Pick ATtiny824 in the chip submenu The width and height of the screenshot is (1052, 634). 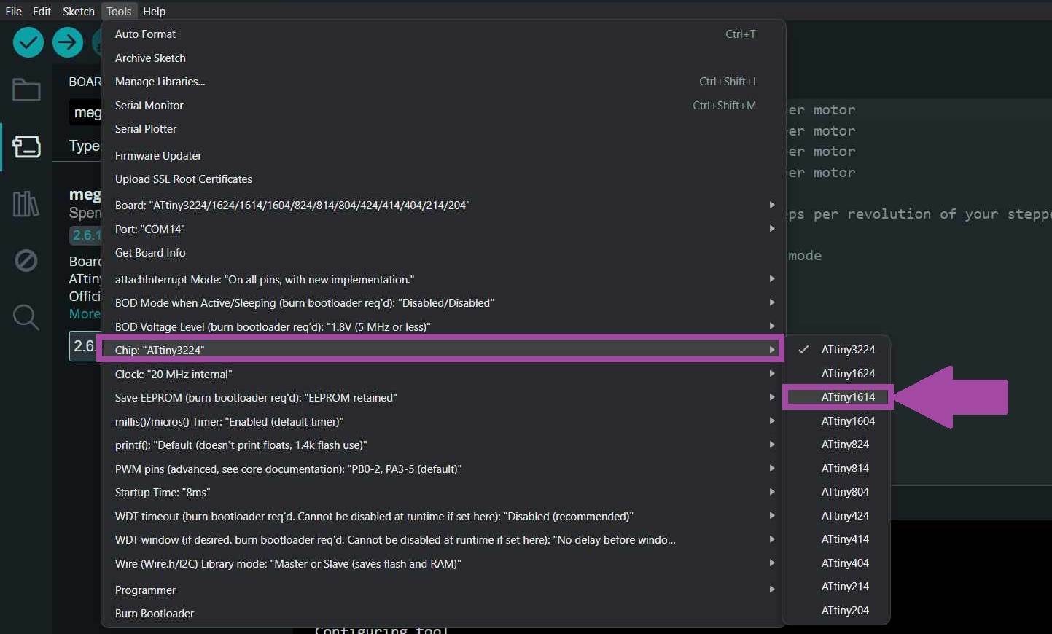(x=844, y=445)
